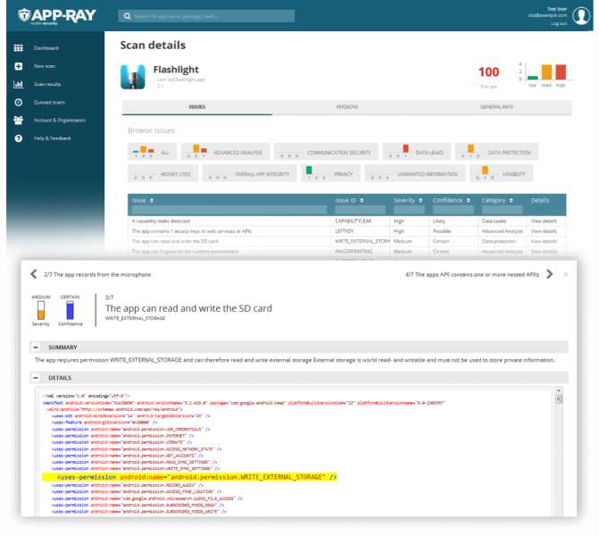
Task: Click previous issue '2/7 The app records from the microphone'
Action: point(97,274)
